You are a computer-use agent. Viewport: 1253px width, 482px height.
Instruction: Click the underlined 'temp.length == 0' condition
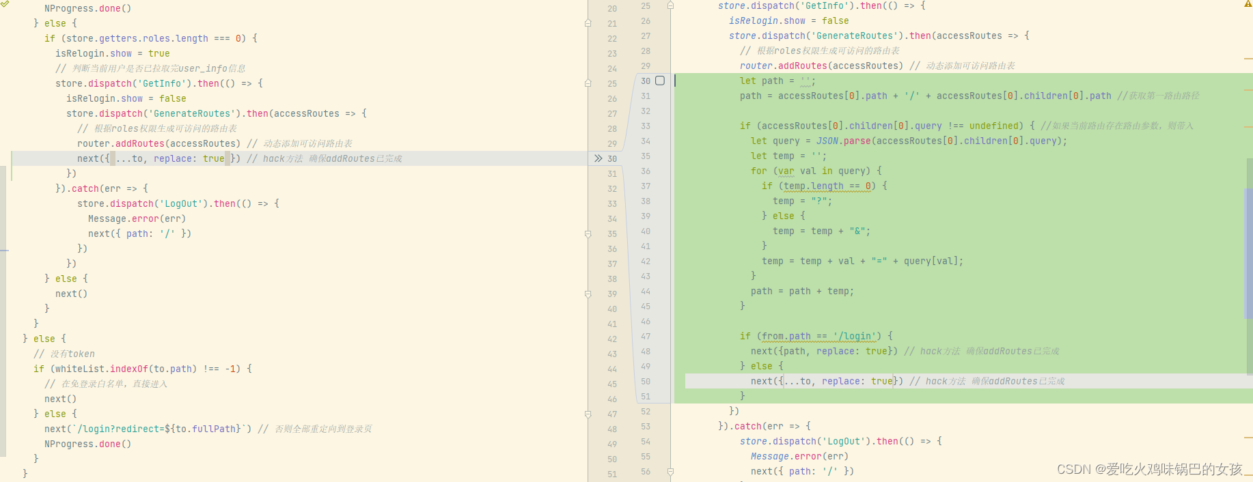pos(827,186)
